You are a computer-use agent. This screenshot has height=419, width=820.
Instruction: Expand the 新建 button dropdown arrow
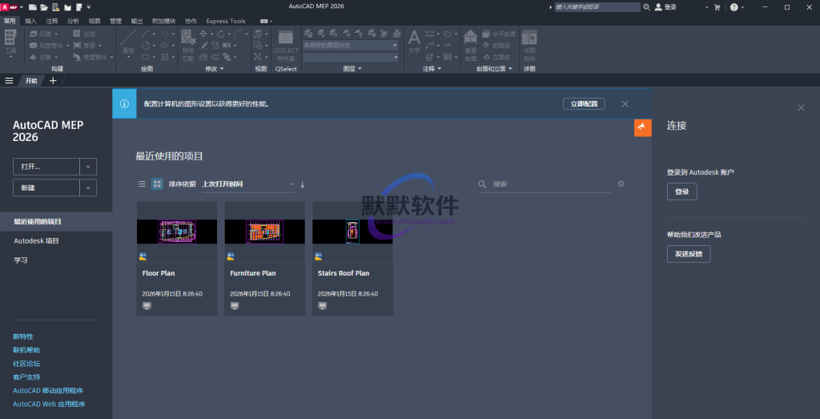point(88,187)
